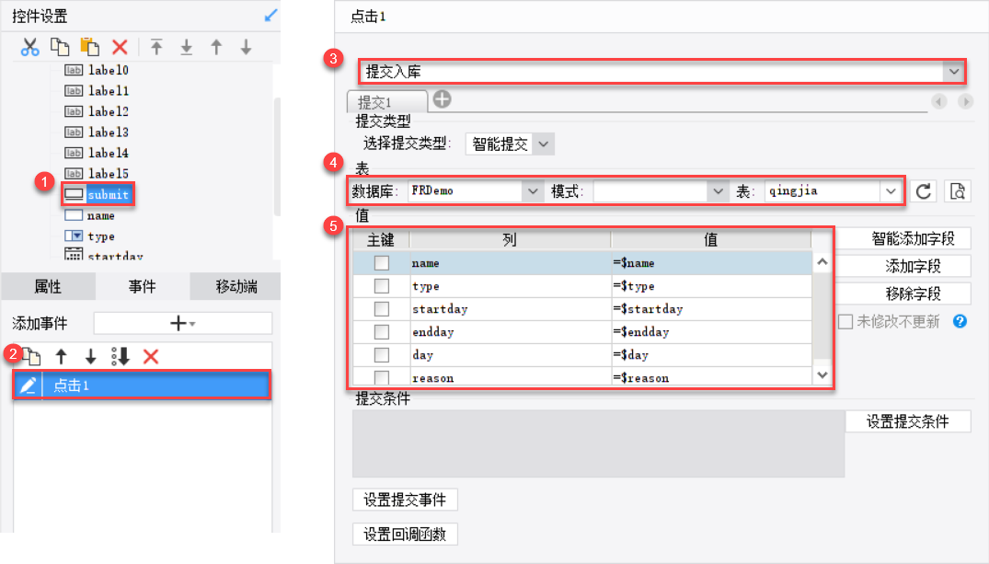
Task: Copy event icon in event list toolbar
Action: [x=31, y=356]
